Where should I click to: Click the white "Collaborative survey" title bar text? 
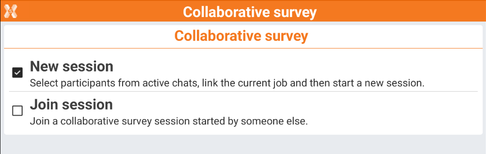250,12
